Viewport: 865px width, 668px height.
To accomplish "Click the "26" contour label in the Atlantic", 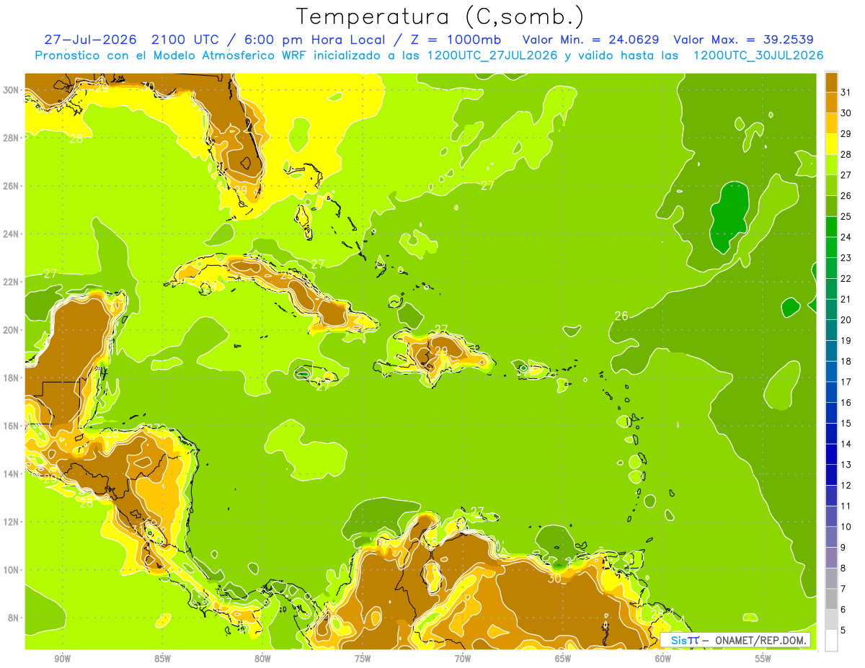I will (x=621, y=316).
